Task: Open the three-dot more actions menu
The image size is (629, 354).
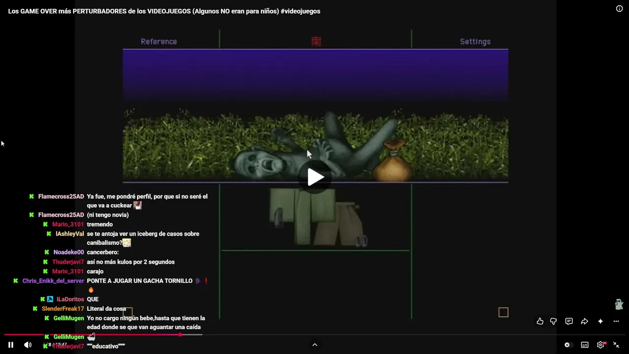Action: pyautogui.click(x=616, y=322)
